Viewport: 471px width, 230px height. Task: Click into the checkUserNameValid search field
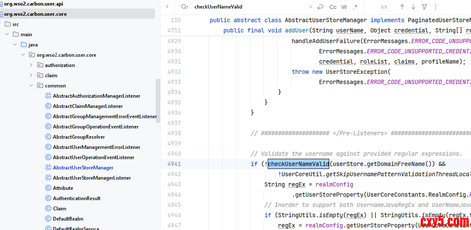(x=248, y=7)
